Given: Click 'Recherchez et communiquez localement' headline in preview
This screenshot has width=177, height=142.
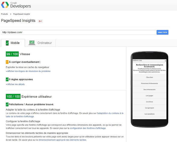Looking at the screenshot, I should pyautogui.click(x=150, y=66).
